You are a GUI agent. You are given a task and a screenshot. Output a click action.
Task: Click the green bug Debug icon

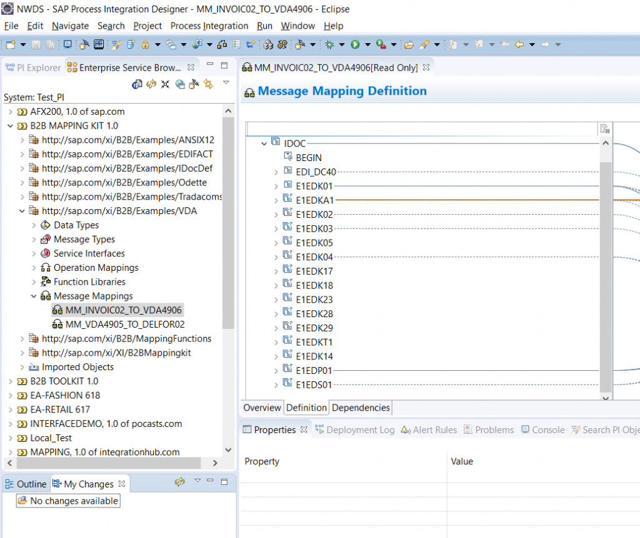tap(329, 44)
